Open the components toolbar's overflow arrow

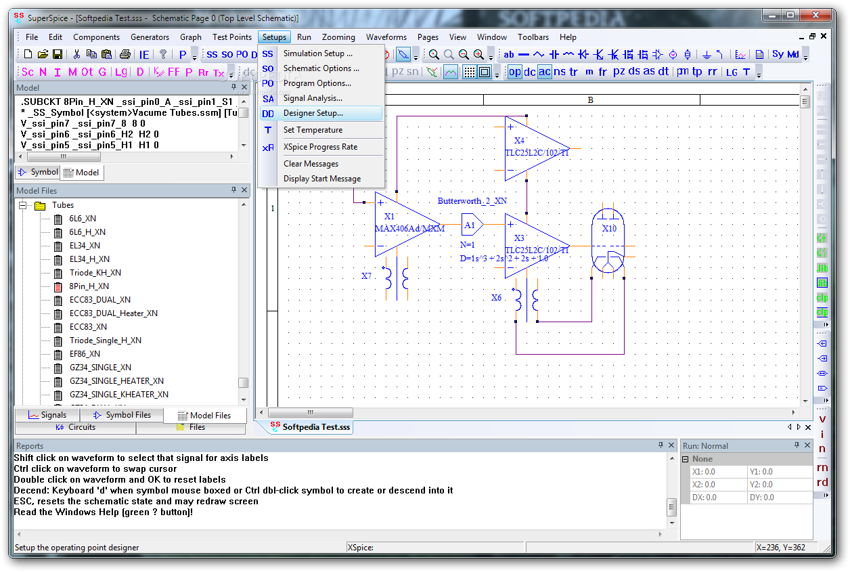coord(805,56)
